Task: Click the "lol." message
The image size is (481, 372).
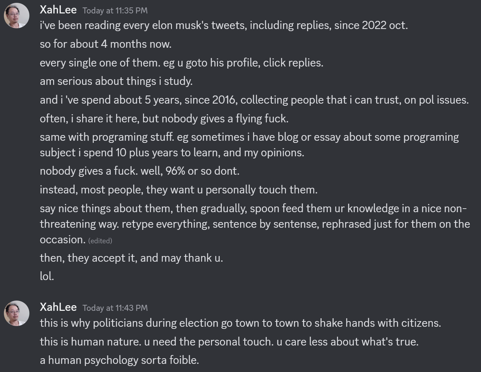Action: tap(47, 277)
